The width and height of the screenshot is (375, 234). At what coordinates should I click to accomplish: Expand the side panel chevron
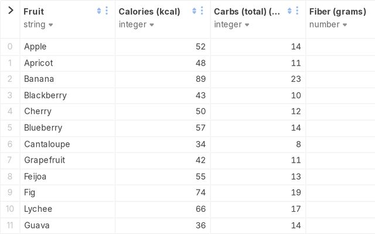point(10,11)
